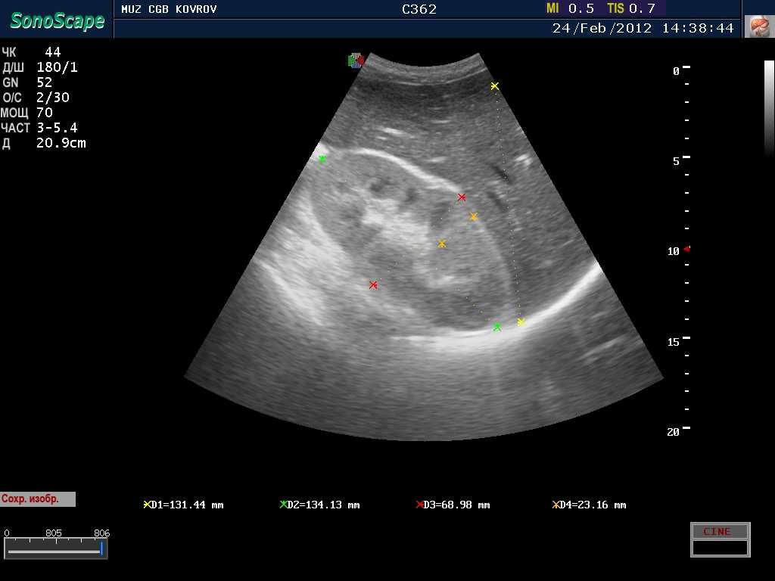Click the 'Сохр. изобр.' save image label
The image size is (775, 581).
[38, 499]
